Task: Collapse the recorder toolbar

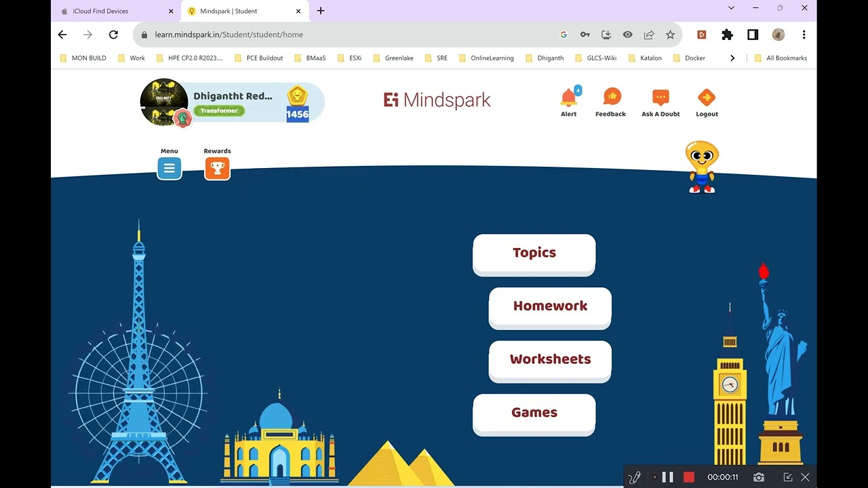Action: pyautogui.click(x=788, y=477)
